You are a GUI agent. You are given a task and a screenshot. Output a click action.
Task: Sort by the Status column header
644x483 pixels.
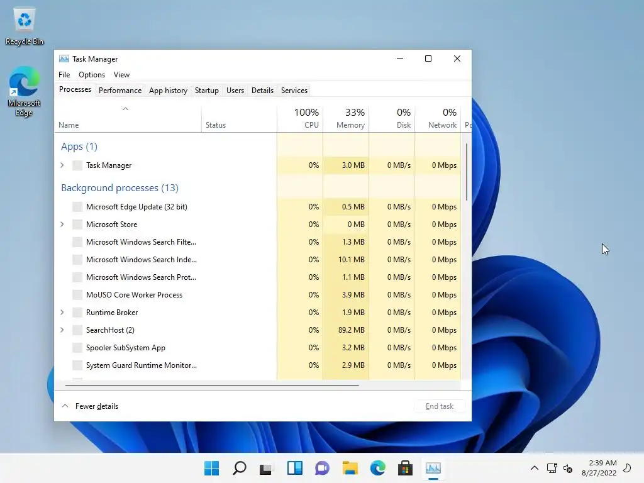click(239, 119)
